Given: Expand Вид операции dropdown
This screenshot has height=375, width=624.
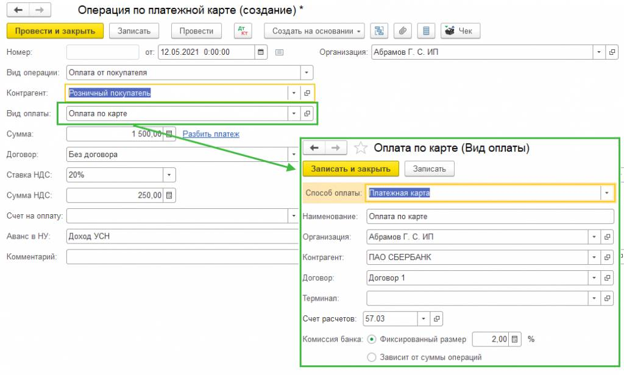Looking at the screenshot, I should (307, 73).
